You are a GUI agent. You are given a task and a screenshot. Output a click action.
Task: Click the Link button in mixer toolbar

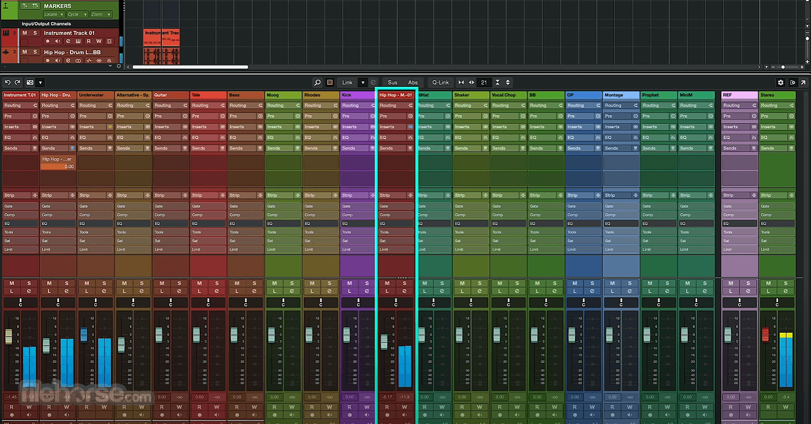click(348, 82)
